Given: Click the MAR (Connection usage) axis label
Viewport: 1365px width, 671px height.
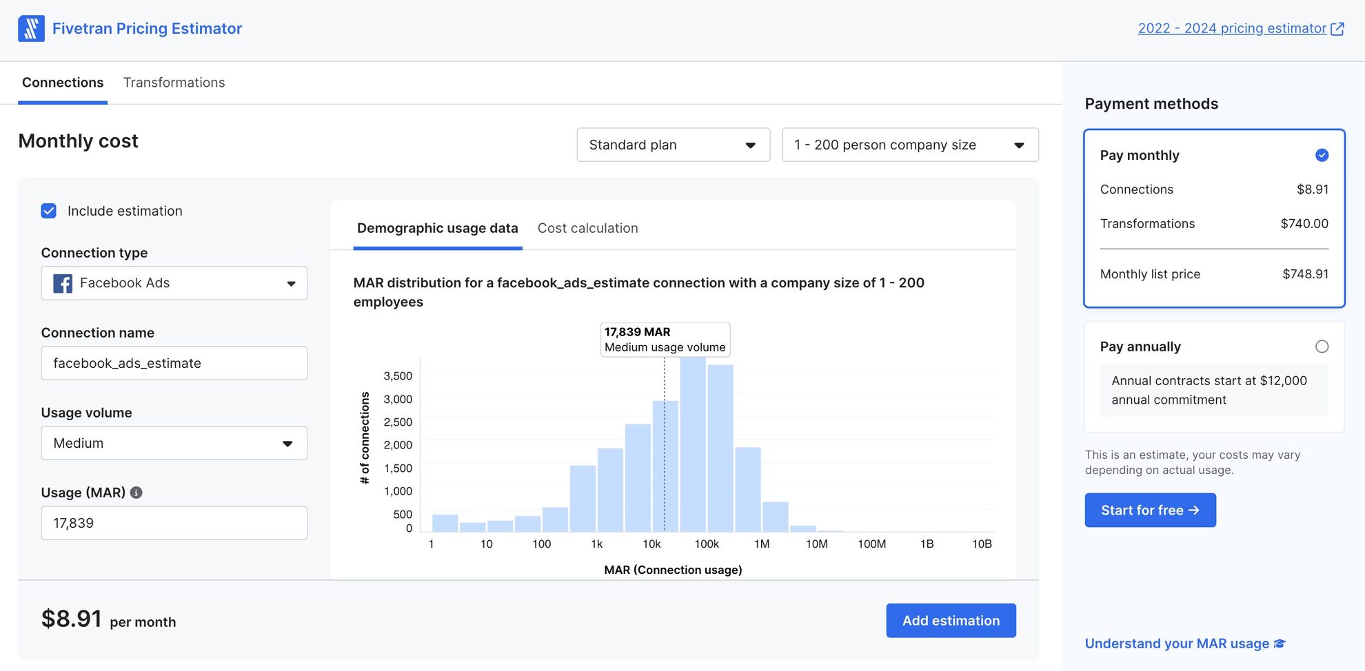Looking at the screenshot, I should coord(673,570).
